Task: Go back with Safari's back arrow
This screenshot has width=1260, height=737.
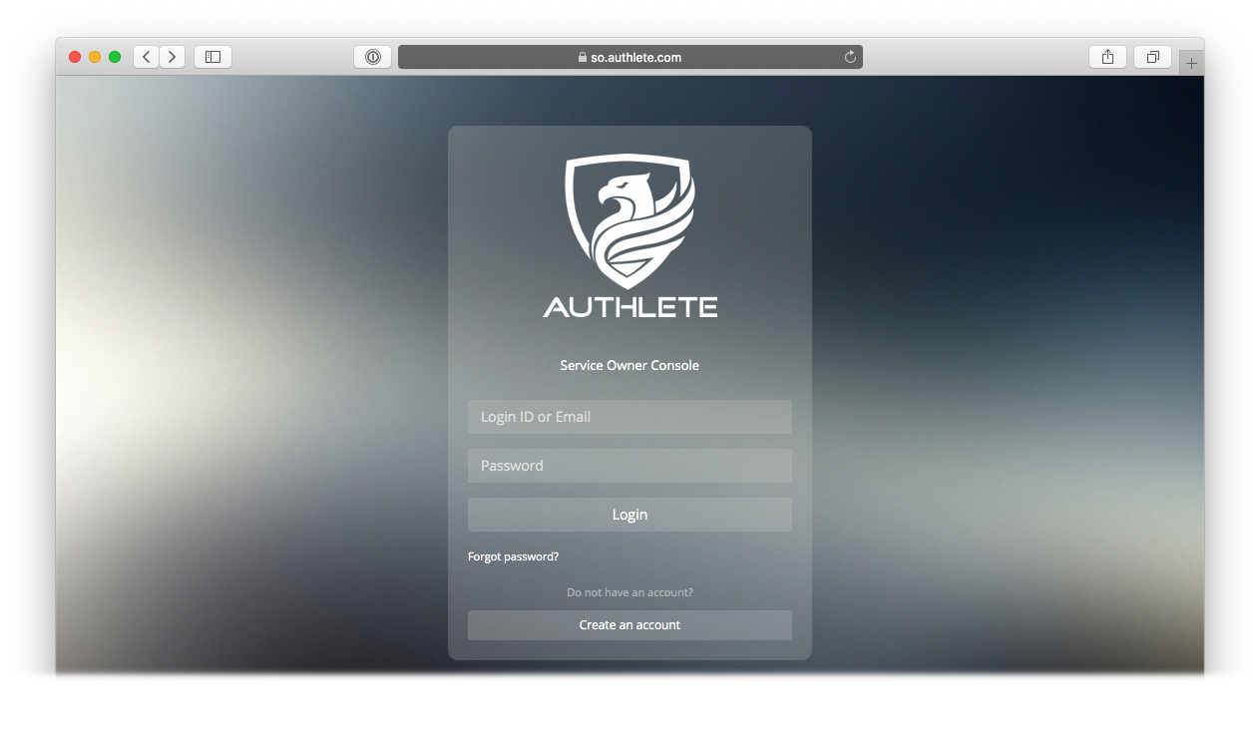Action: coord(147,57)
